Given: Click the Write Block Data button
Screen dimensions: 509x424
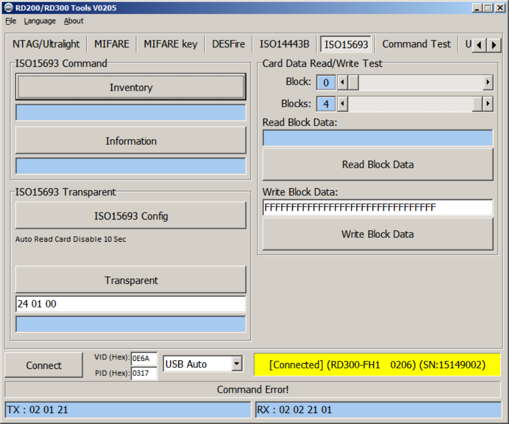Looking at the screenshot, I should pyautogui.click(x=378, y=234).
